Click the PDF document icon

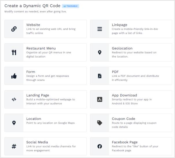coord(100,76)
